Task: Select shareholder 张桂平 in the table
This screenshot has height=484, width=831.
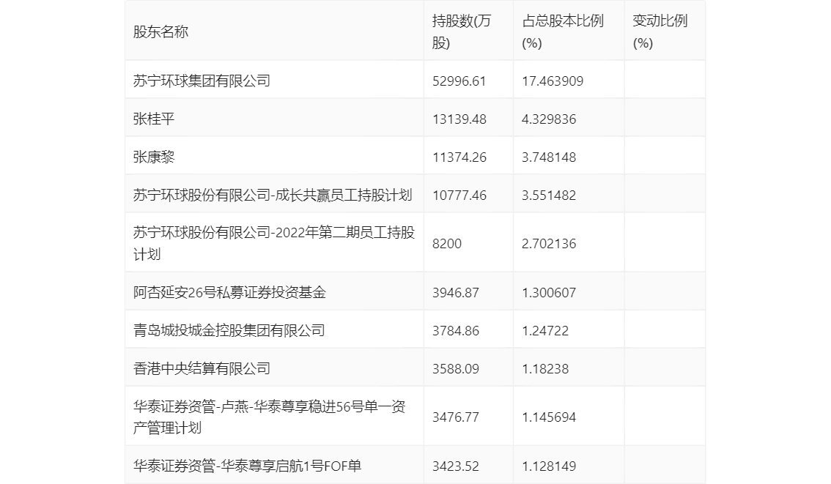Action: 154,119
